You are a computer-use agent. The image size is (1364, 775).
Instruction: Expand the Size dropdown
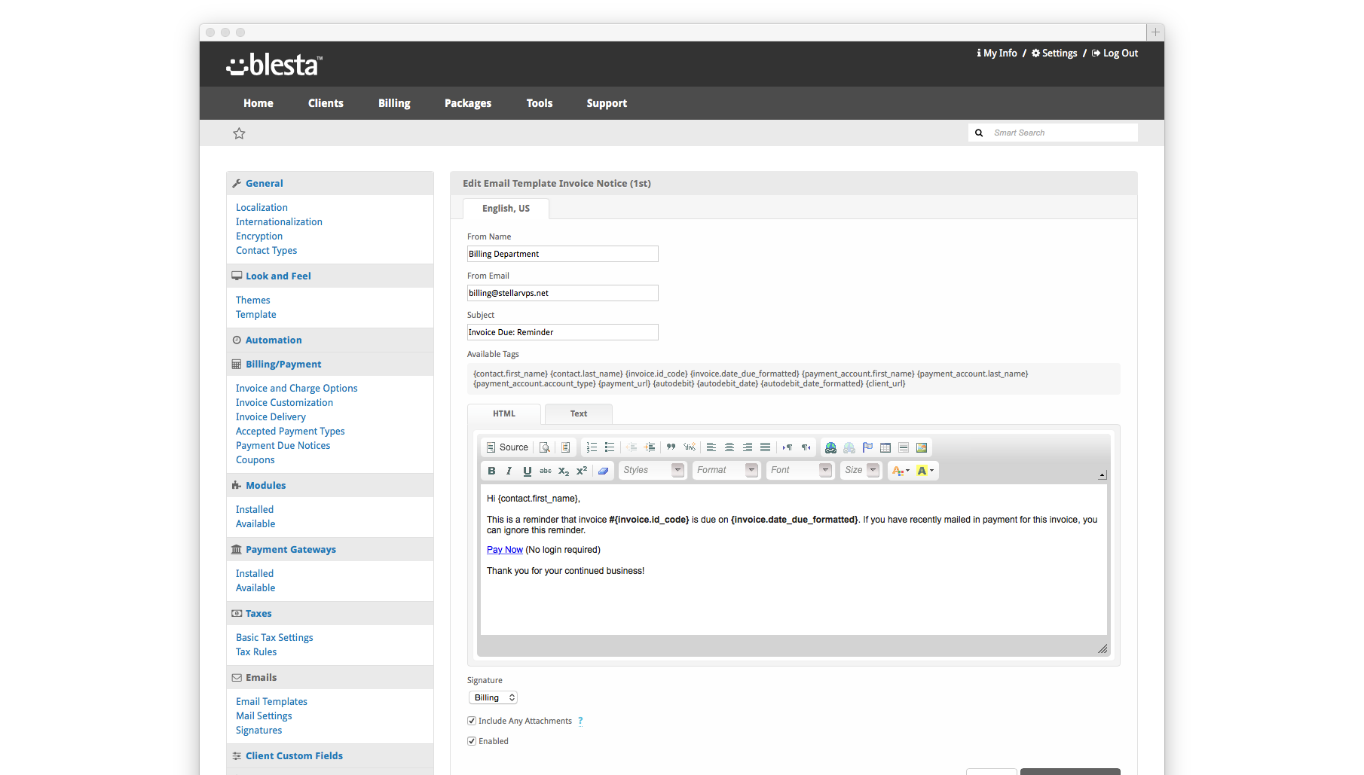[x=861, y=470]
